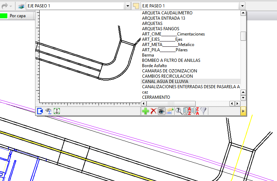Click the left EJE PASEO 1 combo field
277x181 pixels.
76,6
